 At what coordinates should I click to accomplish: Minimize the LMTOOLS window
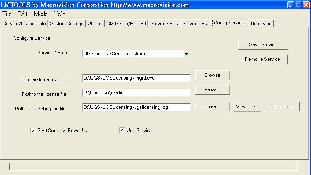290,5
